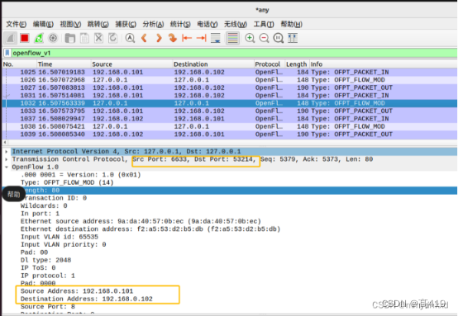Select packet 1026 OFPT_FLOW_MOD row
This screenshot has width=458, height=316.
coord(230,80)
